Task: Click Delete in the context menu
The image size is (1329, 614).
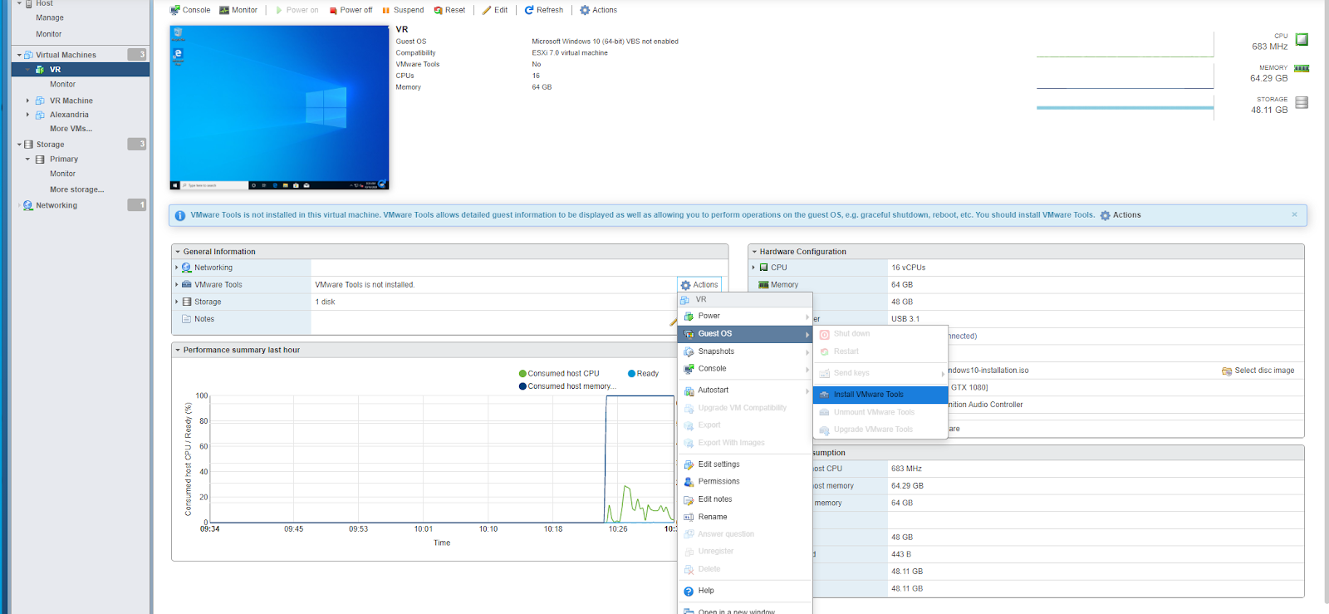Action: (745, 569)
